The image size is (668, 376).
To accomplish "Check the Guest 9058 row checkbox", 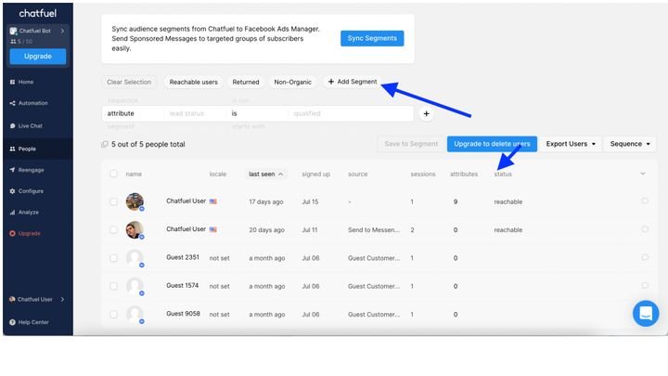I will click(113, 314).
